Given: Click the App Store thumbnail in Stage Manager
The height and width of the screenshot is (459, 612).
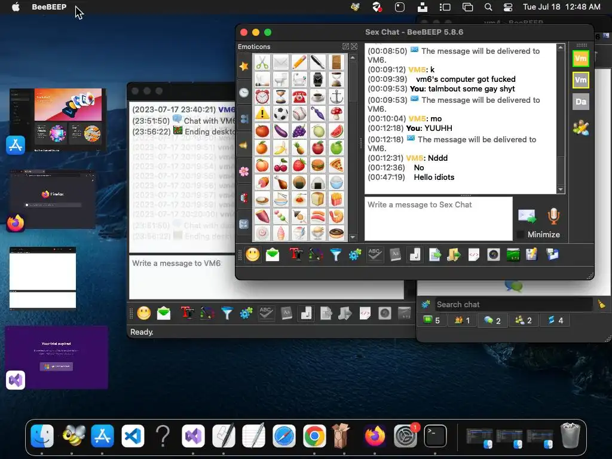Looking at the screenshot, I should pos(57,120).
